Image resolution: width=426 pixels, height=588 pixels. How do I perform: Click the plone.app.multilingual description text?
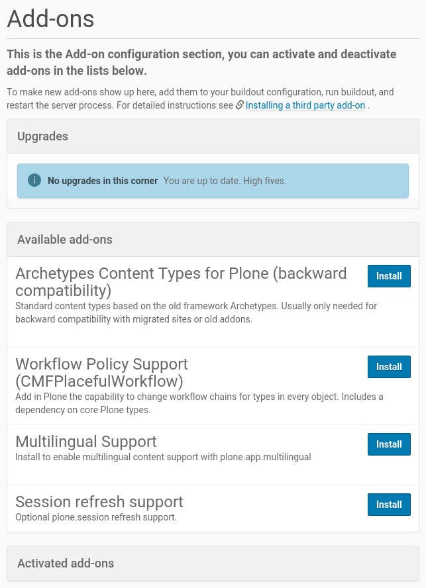pyautogui.click(x=163, y=457)
